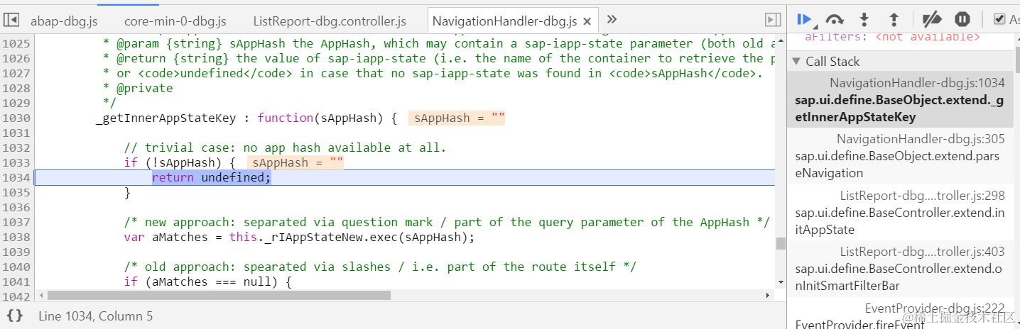Click the editor horizontal scrollbar left arrow
1020x329 pixels.
click(40, 295)
